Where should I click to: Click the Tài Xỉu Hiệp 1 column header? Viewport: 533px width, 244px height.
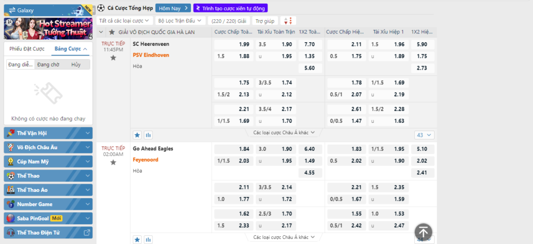click(x=388, y=32)
